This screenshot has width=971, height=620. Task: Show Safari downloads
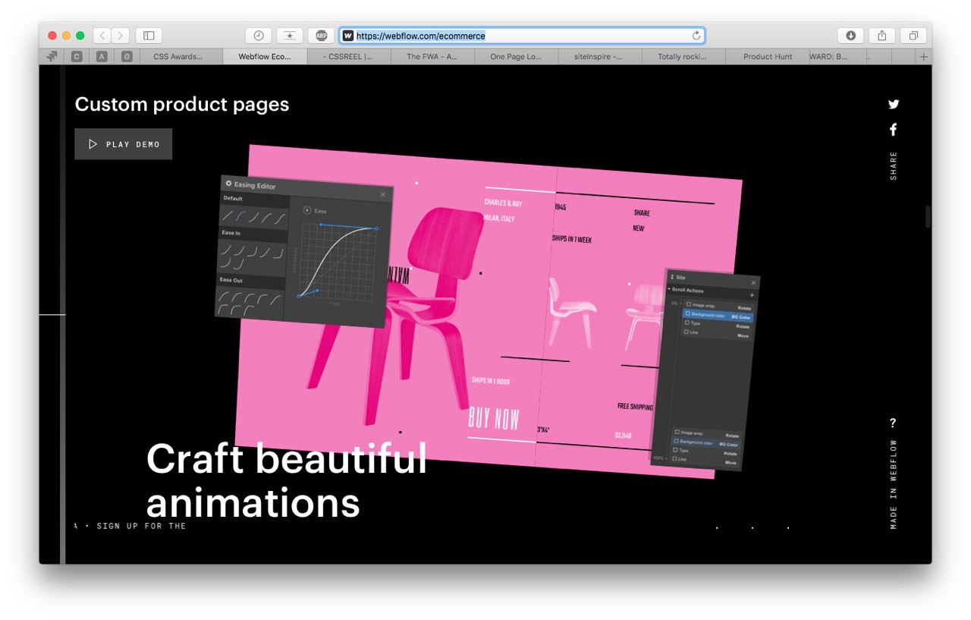click(x=850, y=36)
